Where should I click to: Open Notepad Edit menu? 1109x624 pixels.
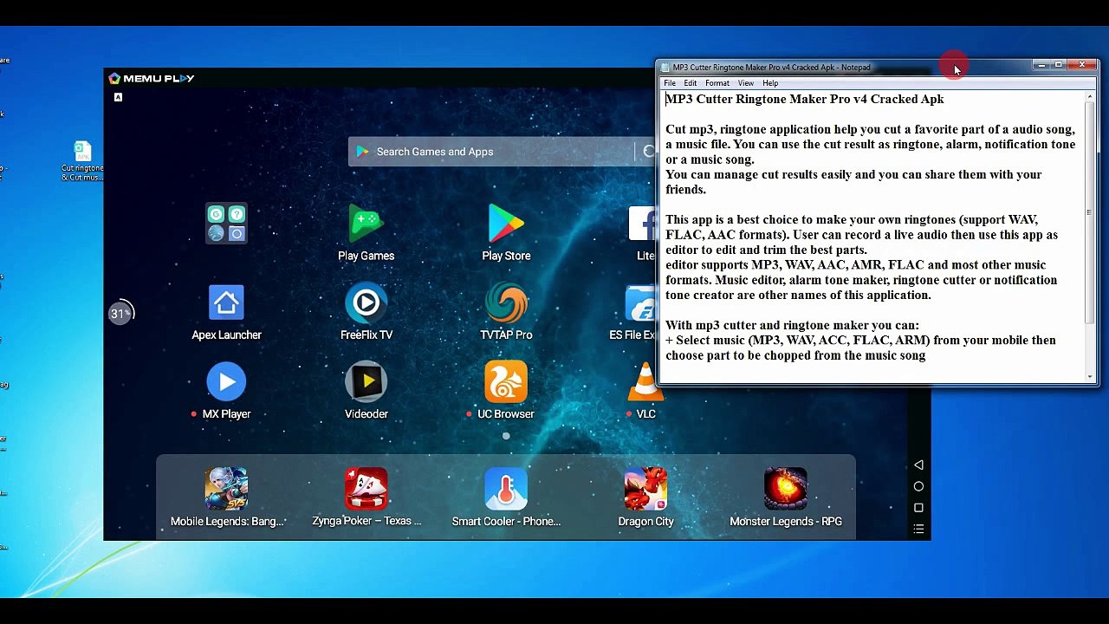[690, 83]
